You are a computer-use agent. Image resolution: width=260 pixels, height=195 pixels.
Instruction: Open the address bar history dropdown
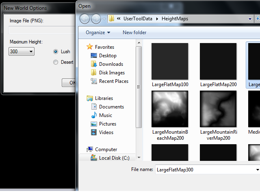[250, 19]
